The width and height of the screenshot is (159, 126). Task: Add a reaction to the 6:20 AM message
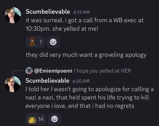click(x=55, y=119)
